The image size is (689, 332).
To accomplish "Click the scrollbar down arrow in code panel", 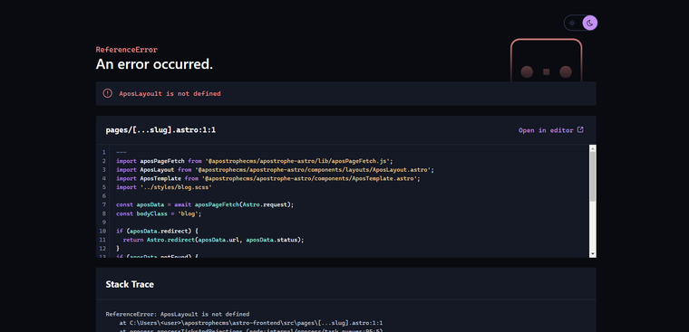I will click(592, 253).
